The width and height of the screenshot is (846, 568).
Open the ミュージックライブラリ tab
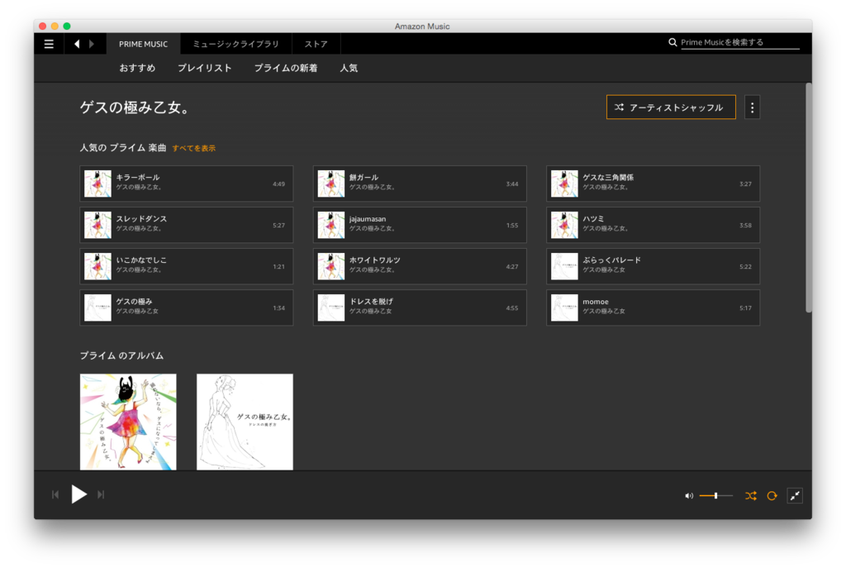click(x=235, y=44)
